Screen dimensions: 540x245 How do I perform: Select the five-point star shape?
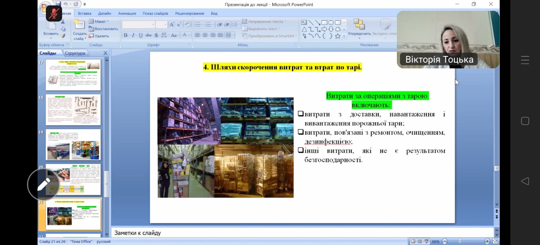(337, 36)
